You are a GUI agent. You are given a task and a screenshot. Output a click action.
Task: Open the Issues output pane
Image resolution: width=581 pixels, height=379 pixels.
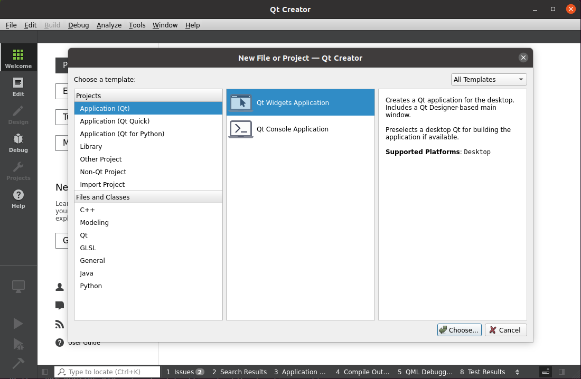185,372
